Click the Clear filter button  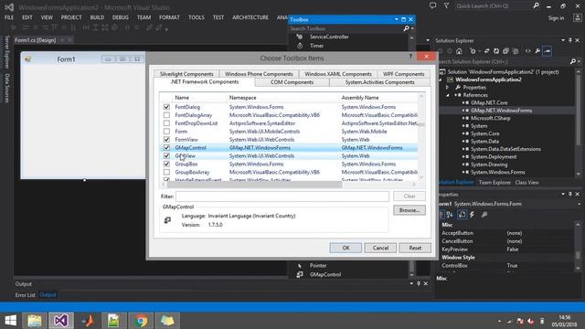coord(409,196)
